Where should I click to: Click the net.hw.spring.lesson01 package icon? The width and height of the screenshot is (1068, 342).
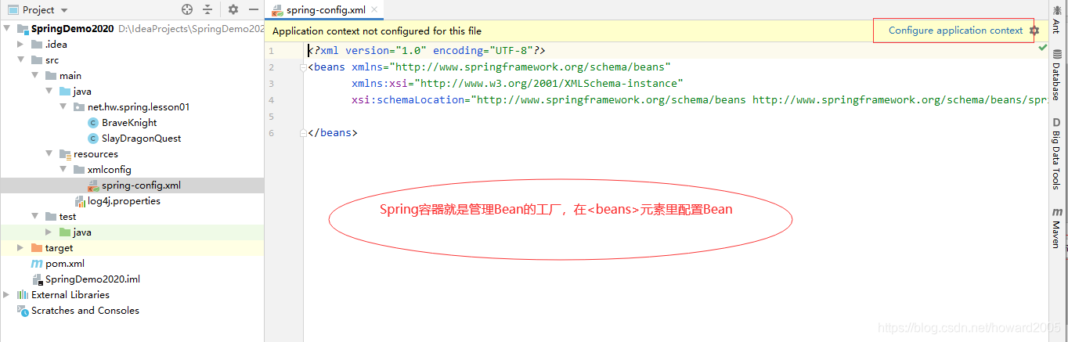(x=79, y=107)
